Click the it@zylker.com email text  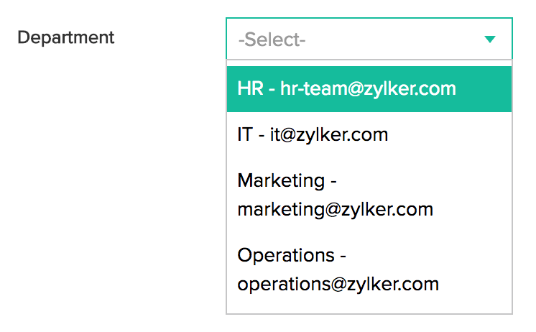pos(329,134)
